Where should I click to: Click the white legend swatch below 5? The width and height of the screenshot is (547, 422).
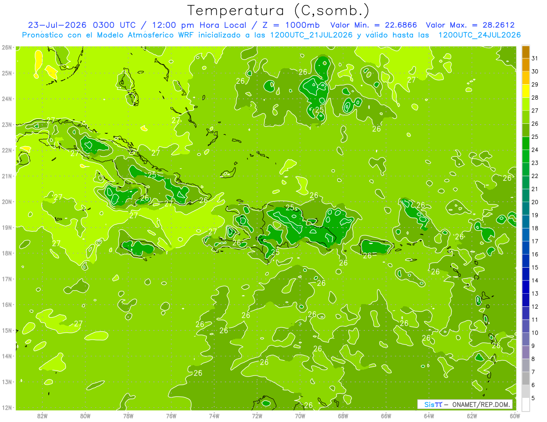[526, 404]
